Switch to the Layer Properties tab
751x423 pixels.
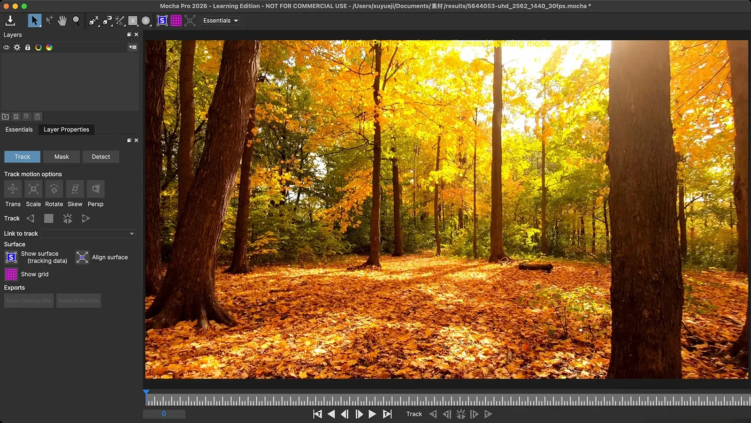pos(66,129)
